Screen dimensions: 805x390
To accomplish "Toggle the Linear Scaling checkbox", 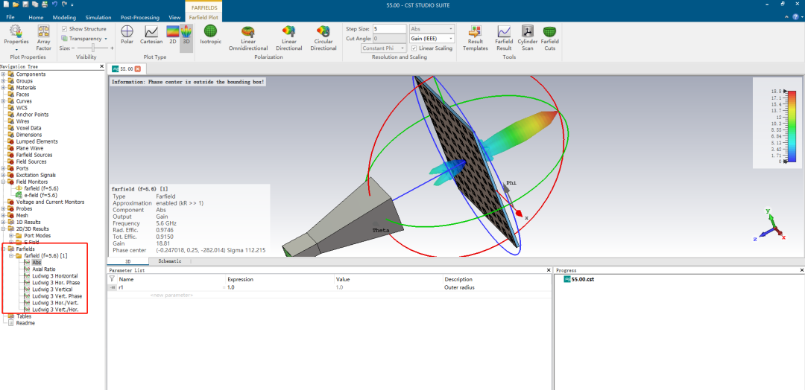I will click(x=414, y=48).
